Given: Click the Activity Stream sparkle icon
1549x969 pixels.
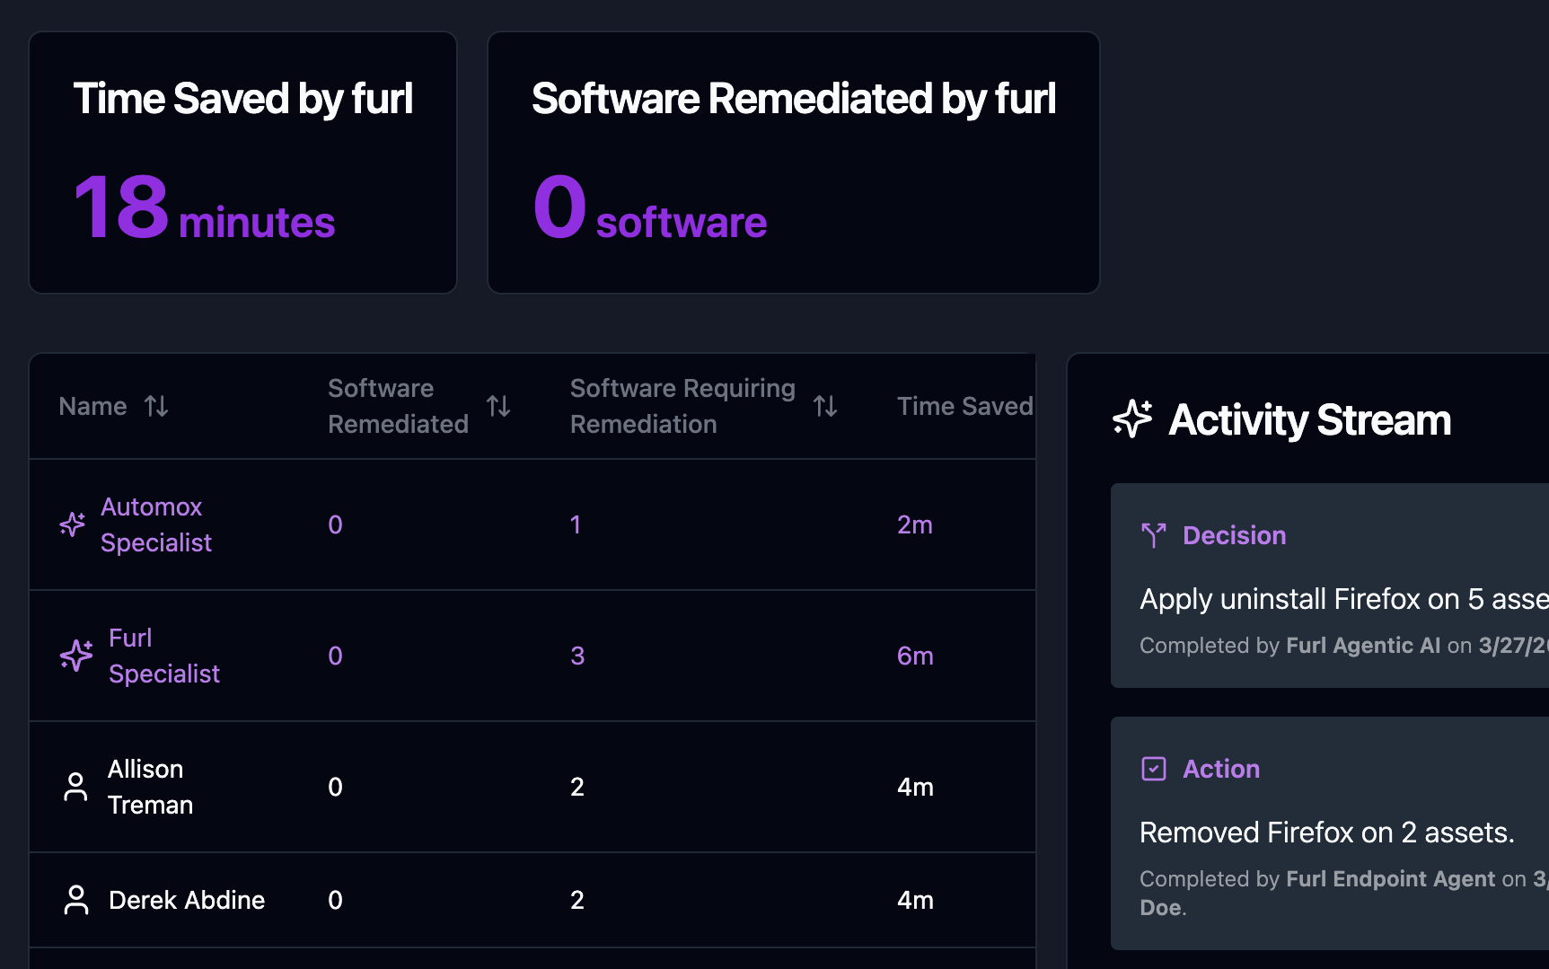Looking at the screenshot, I should tap(1132, 419).
